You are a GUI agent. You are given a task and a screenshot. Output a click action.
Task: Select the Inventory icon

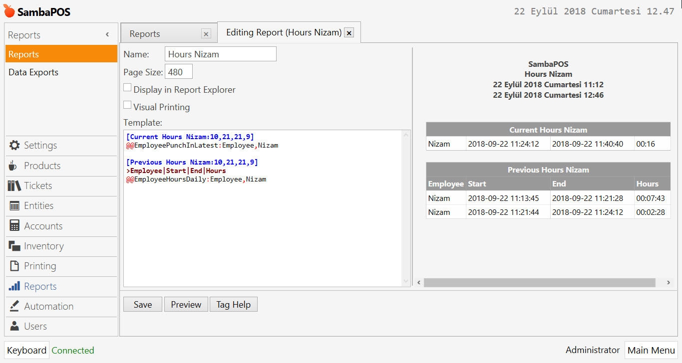(x=15, y=246)
